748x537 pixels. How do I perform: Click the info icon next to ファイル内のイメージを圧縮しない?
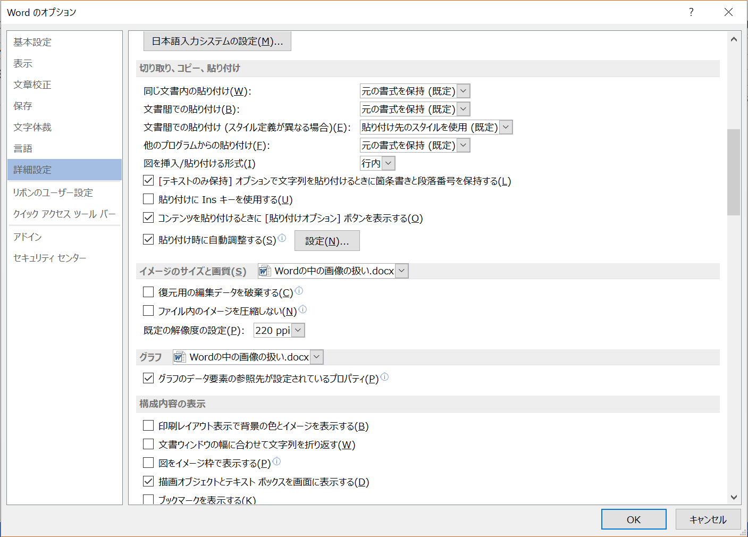(302, 309)
